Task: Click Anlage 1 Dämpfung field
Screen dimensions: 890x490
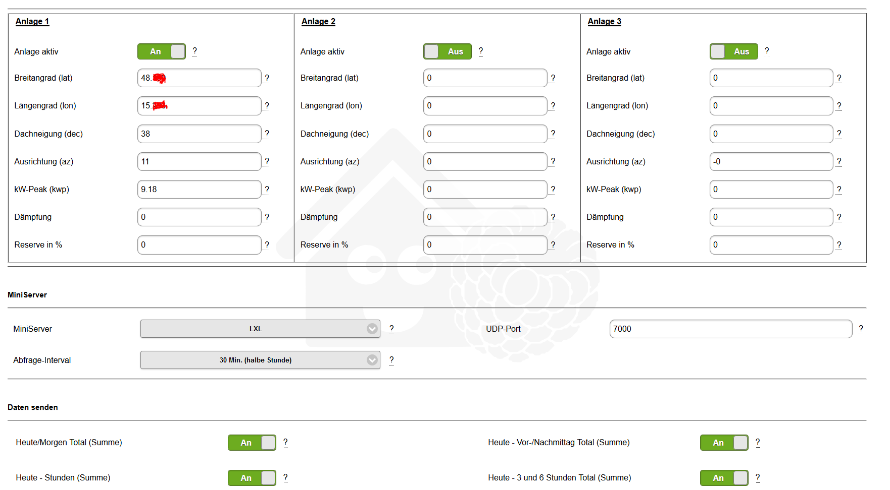Action: [200, 217]
